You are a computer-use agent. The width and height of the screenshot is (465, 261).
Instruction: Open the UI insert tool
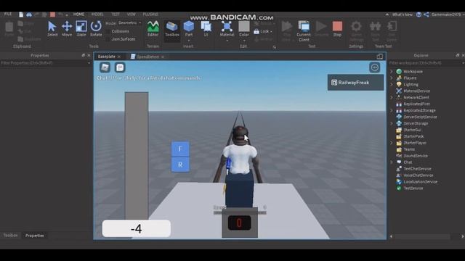pyautogui.click(x=206, y=29)
